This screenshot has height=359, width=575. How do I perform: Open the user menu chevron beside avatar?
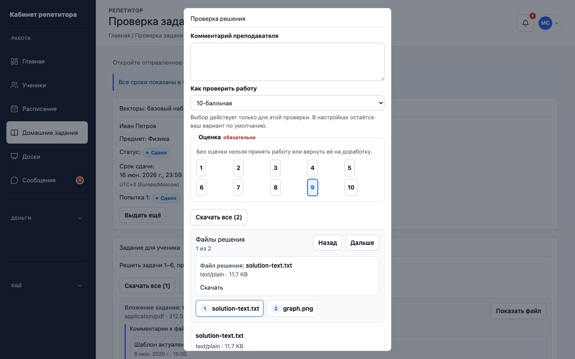557,23
